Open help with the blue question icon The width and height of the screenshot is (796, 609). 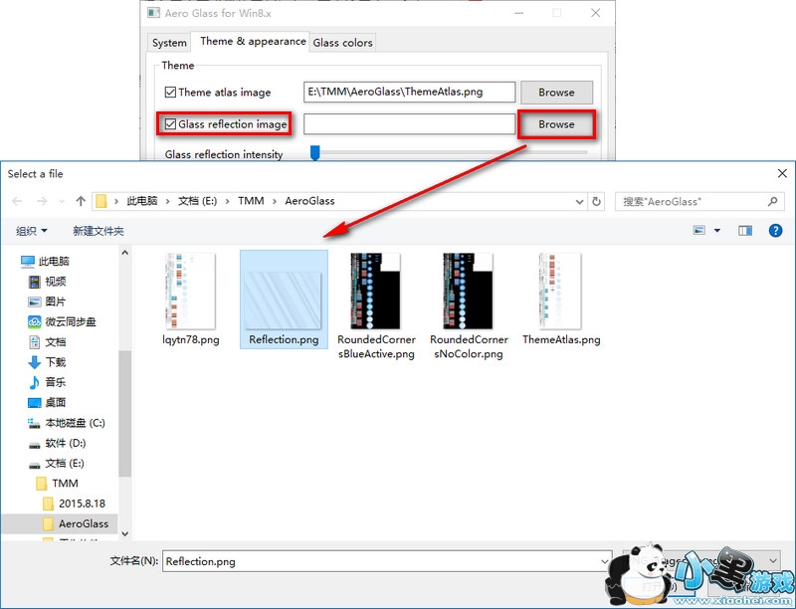click(x=775, y=231)
